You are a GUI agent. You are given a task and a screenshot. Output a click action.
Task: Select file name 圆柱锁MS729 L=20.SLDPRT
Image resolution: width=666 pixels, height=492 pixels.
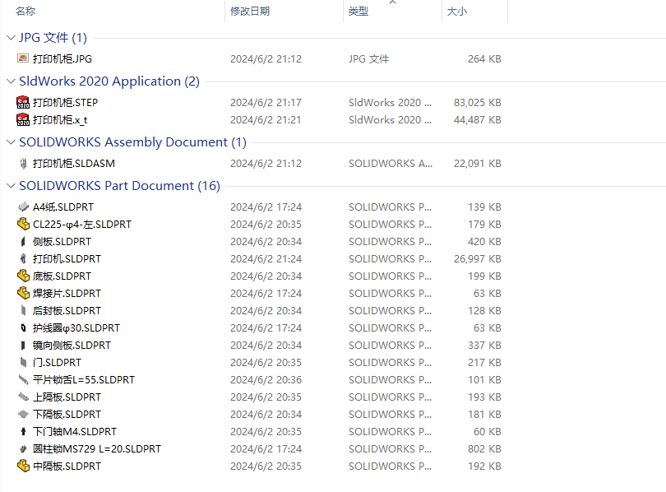pos(97,449)
